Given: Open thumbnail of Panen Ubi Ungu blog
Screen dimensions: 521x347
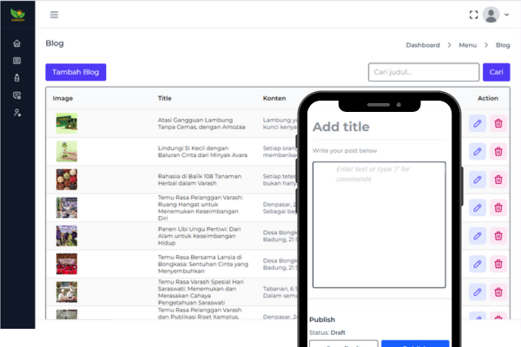Looking at the screenshot, I should [67, 236].
